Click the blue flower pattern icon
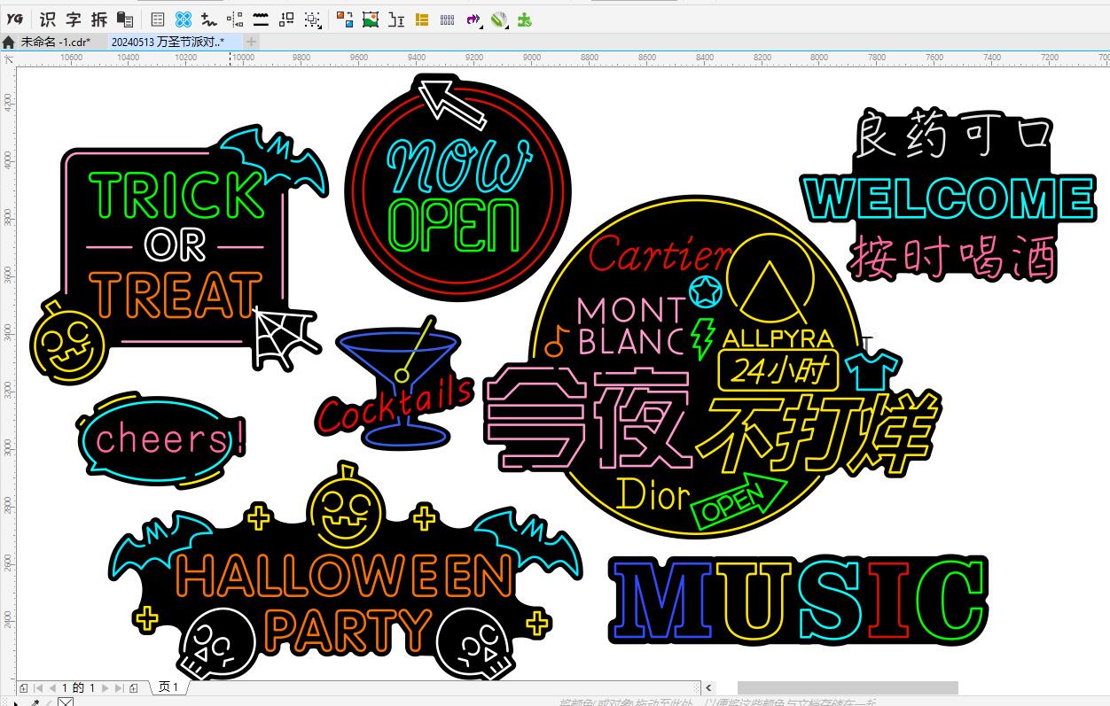The image size is (1110, 706). point(183,19)
